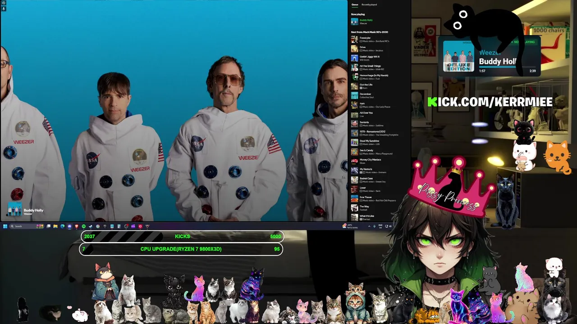Open Will Smith artist link

tap(364, 60)
